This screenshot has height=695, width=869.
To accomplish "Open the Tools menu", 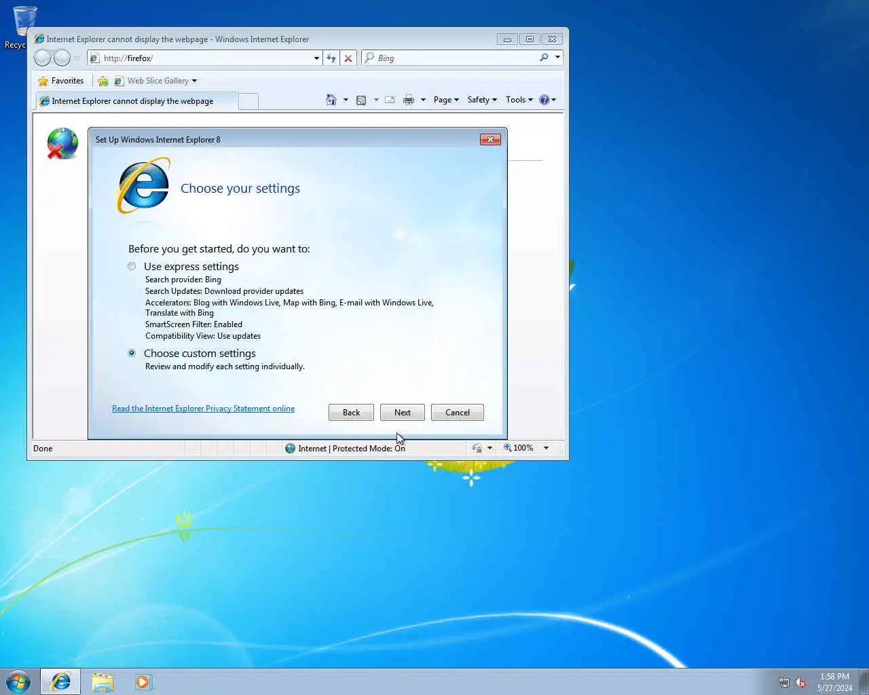I will point(519,100).
